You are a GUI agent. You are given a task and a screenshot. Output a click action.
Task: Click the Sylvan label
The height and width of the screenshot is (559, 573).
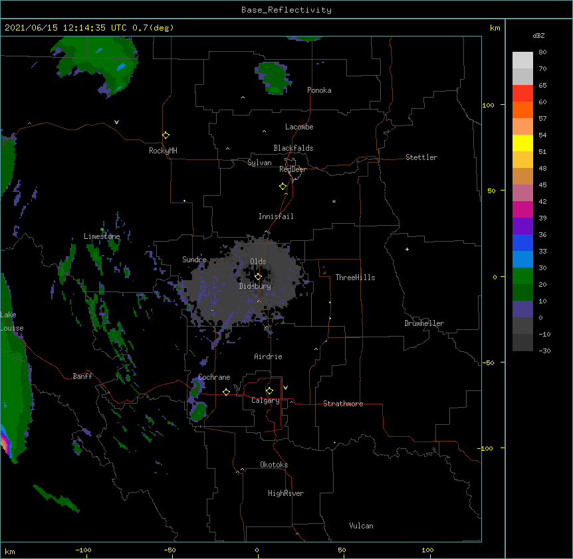pos(259,163)
